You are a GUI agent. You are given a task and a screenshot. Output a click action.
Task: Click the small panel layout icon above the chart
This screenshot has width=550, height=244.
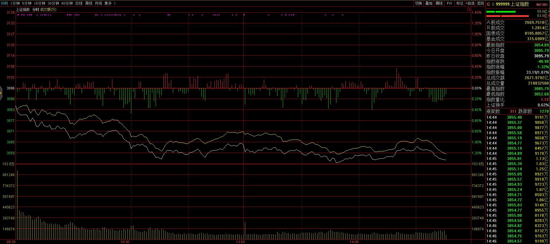pos(469,9)
